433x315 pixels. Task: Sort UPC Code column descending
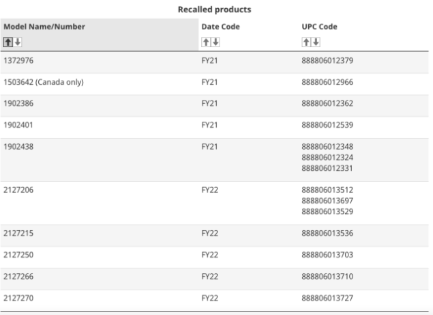[x=316, y=42]
